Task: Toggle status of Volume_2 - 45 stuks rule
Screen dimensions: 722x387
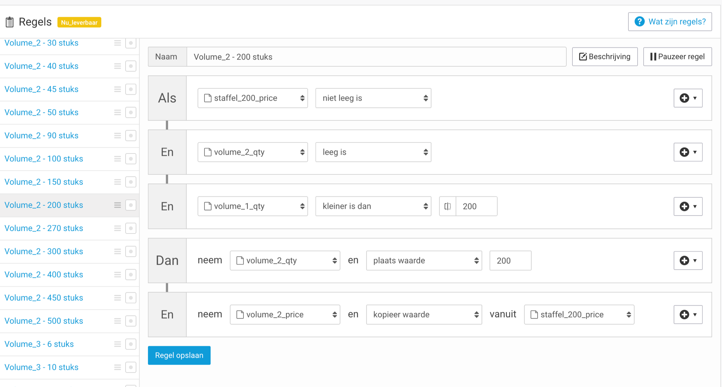Action: 131,89
